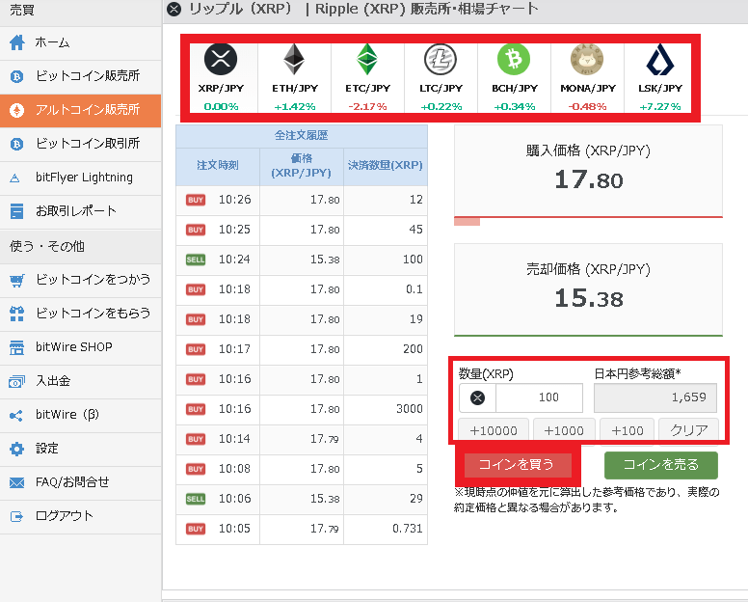The width and height of the screenshot is (748, 602).
Task: Select the ETC/JPY Ethereum Classic icon
Action: (x=367, y=59)
